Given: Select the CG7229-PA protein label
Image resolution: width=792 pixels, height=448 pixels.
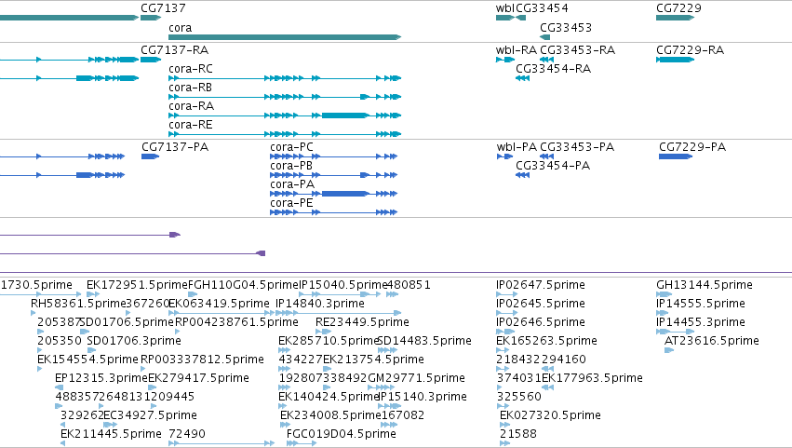Looking at the screenshot, I should pos(692,147).
